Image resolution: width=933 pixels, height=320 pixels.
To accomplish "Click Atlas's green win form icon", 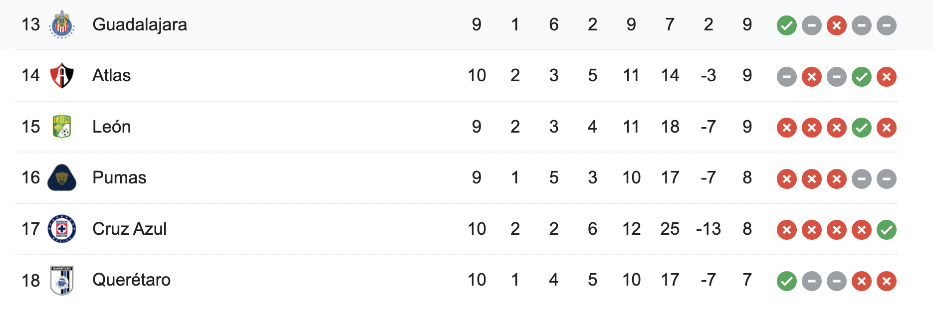I will point(861,77).
